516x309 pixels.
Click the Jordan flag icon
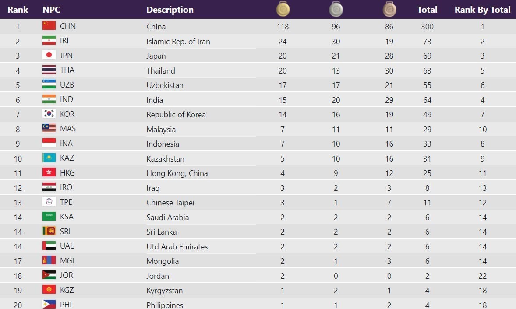(49, 275)
